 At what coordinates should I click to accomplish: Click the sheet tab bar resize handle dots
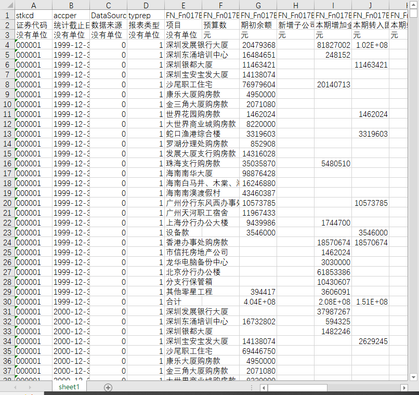(252, 388)
